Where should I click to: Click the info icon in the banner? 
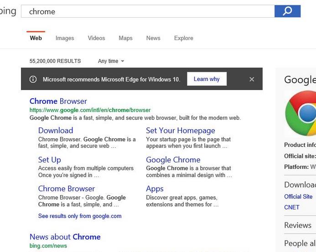pyautogui.click(x=33, y=79)
